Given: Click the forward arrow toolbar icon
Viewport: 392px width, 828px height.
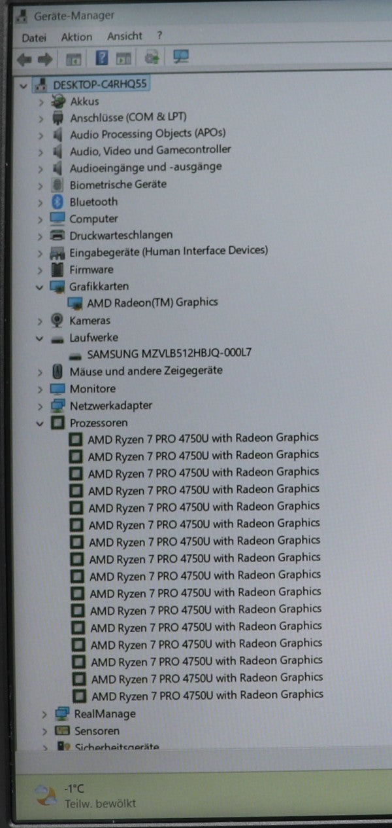Looking at the screenshot, I should tap(44, 60).
